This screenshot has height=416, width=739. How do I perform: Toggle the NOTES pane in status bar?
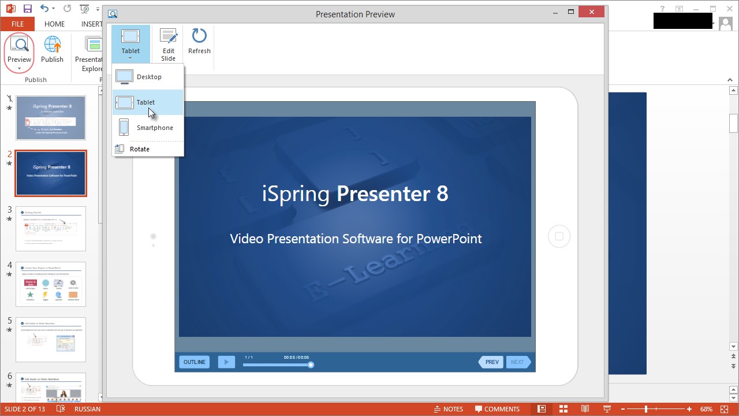pos(449,409)
